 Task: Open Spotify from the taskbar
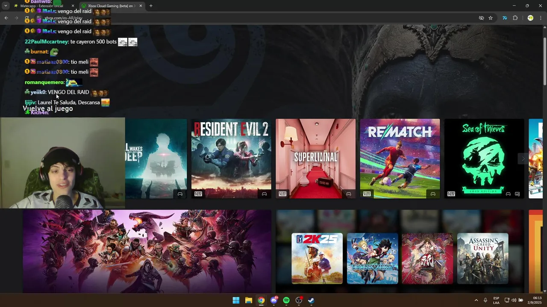tap(286, 300)
